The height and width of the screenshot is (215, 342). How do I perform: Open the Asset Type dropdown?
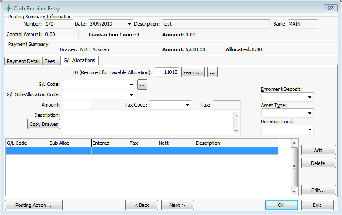click(310, 113)
